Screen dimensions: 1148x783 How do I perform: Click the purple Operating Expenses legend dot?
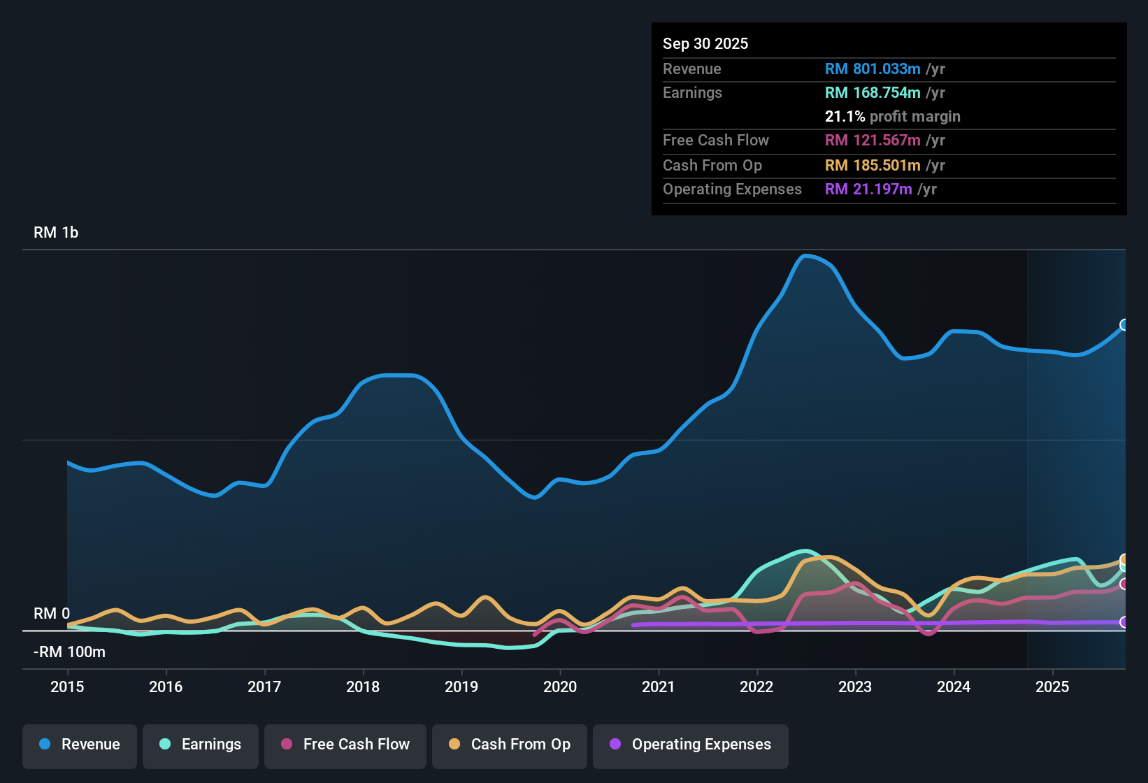(x=615, y=745)
